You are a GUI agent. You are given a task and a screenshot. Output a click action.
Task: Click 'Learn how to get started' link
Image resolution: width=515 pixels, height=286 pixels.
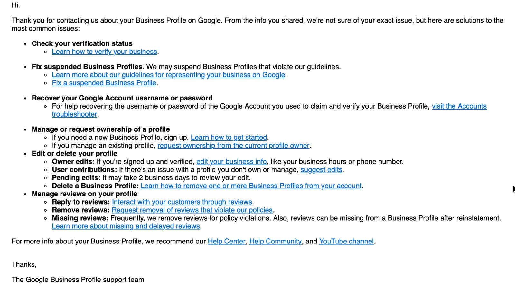coord(229,138)
